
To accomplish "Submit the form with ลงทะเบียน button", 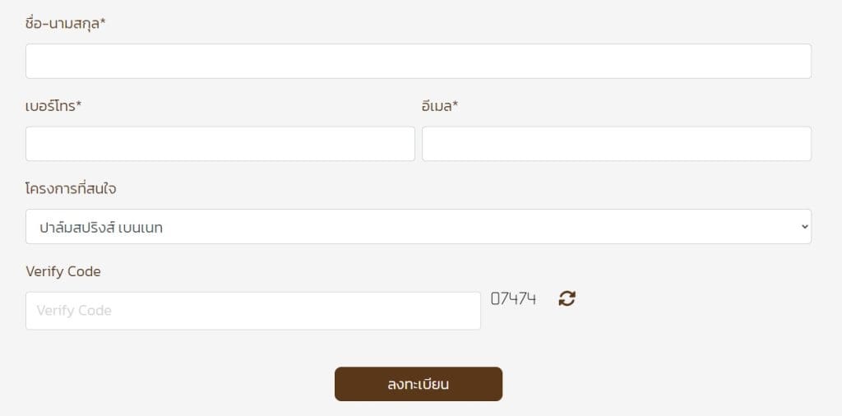I will click(418, 384).
